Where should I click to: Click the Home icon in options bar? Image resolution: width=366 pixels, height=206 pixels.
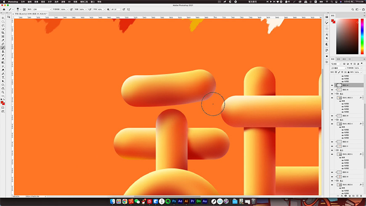click(3, 9)
